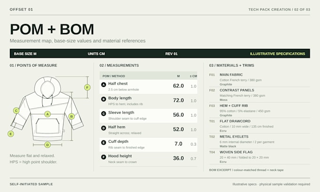Click the 01 / POINTS OF MEASURE heading

click(33, 65)
